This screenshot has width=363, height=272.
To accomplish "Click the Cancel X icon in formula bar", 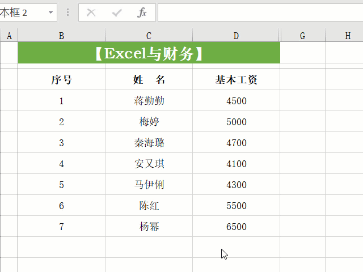I will point(91,12).
